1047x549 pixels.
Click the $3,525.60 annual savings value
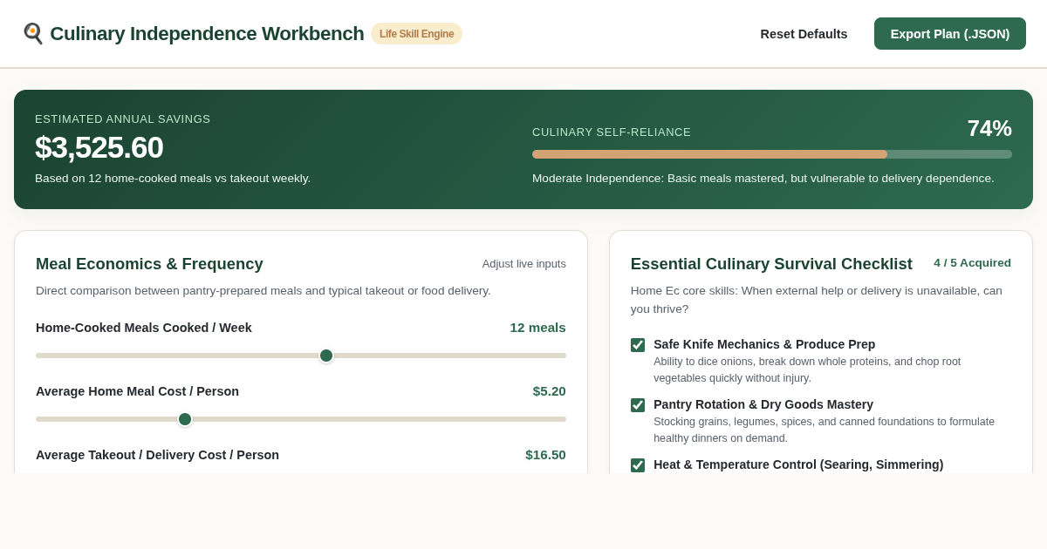click(99, 147)
